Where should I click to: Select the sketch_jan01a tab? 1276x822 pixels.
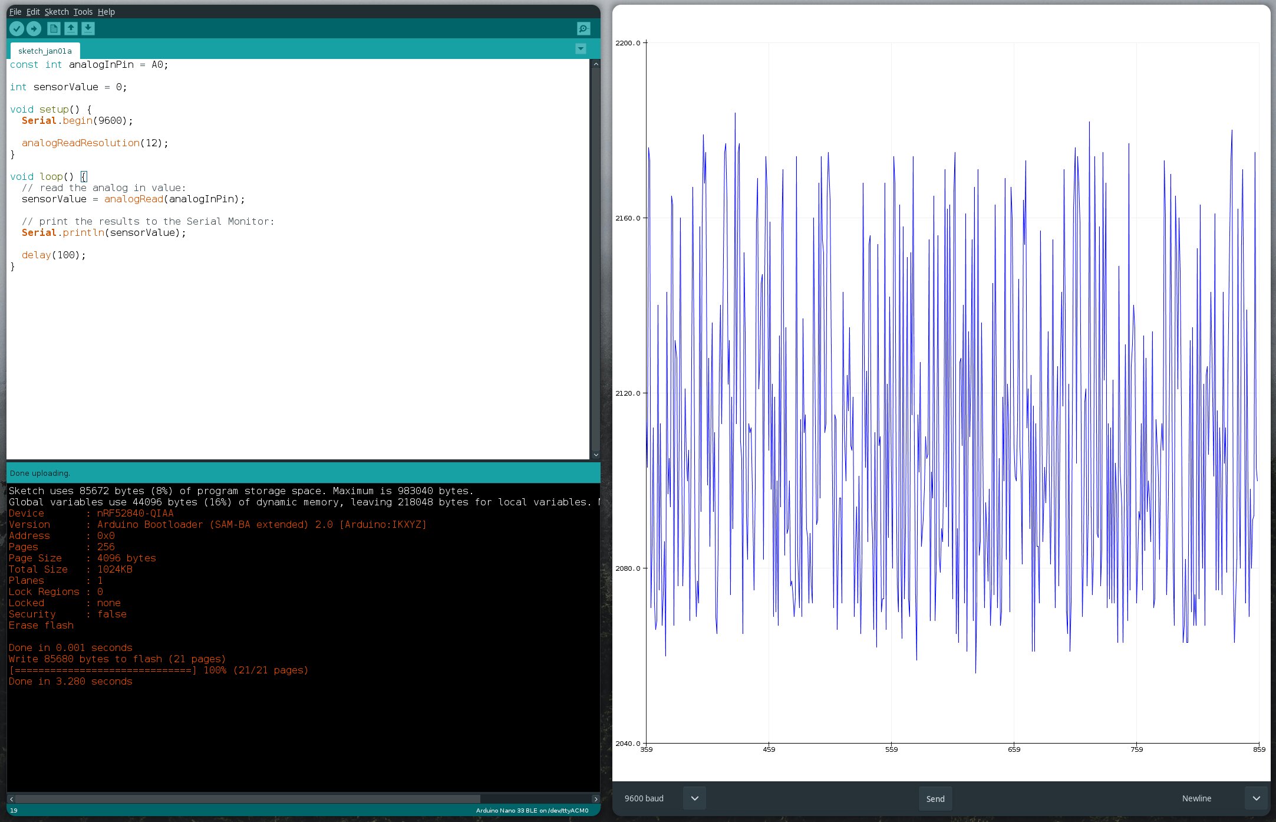pos(45,51)
